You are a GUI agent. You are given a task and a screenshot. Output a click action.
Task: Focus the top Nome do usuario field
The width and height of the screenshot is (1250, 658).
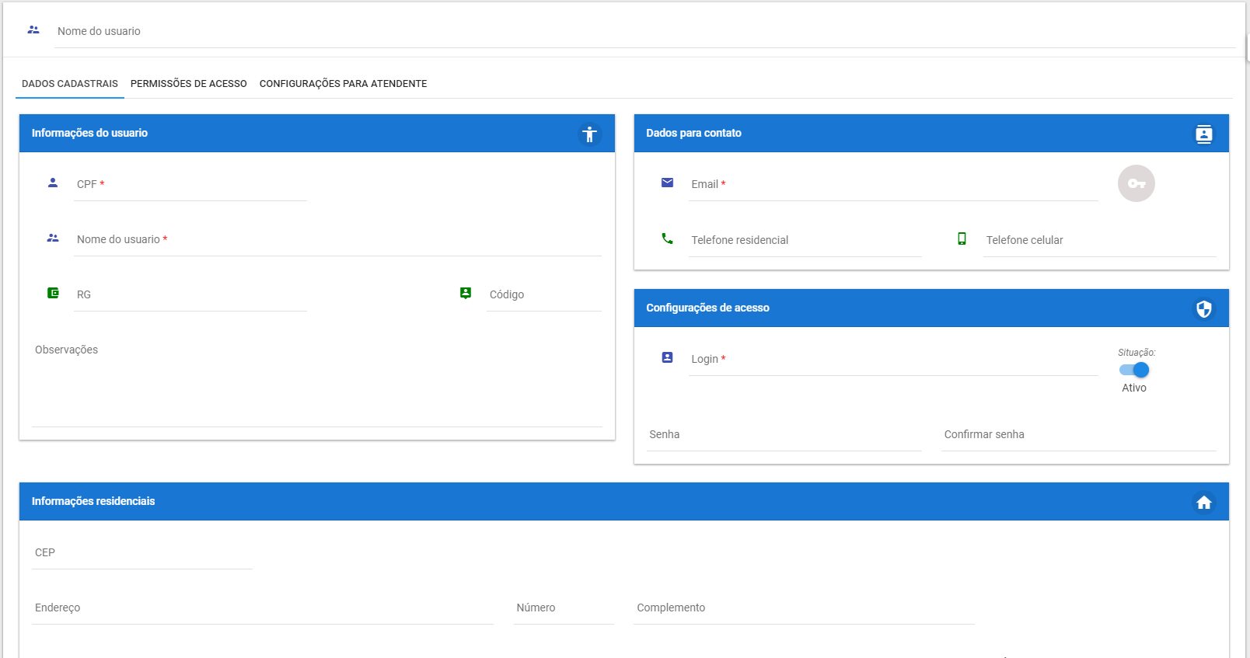[644, 32]
